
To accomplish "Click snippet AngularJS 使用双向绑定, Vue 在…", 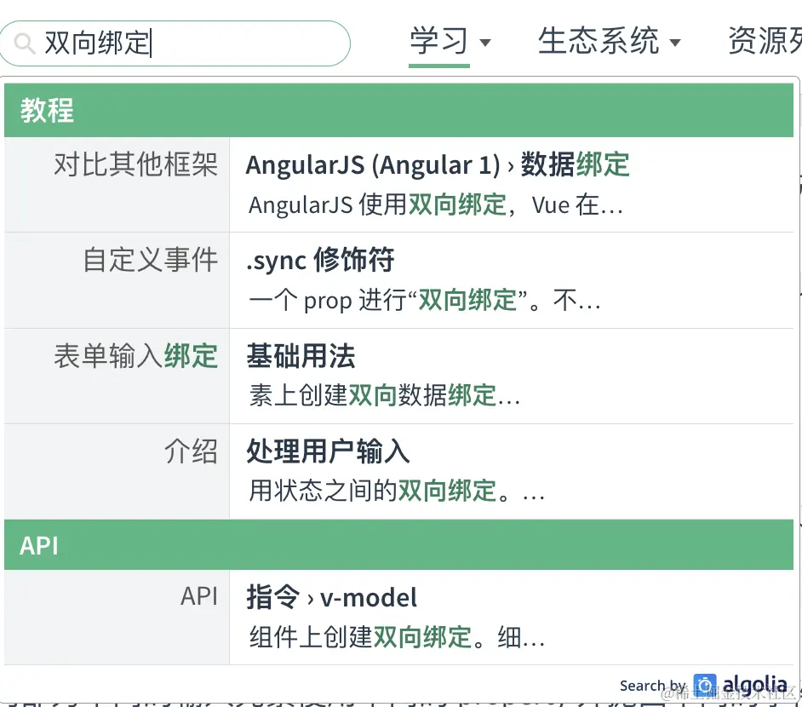I will [x=436, y=205].
